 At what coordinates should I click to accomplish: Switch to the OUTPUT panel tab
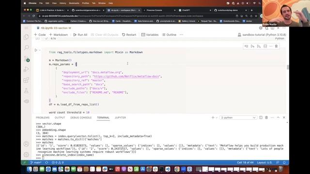pos(60,117)
